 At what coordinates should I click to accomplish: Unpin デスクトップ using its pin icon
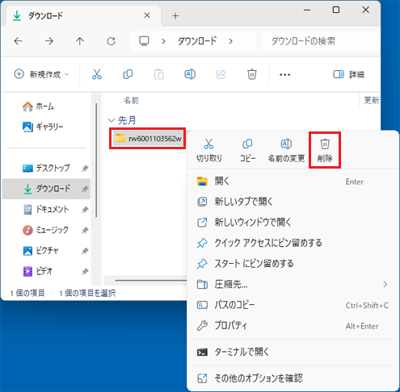(85, 169)
